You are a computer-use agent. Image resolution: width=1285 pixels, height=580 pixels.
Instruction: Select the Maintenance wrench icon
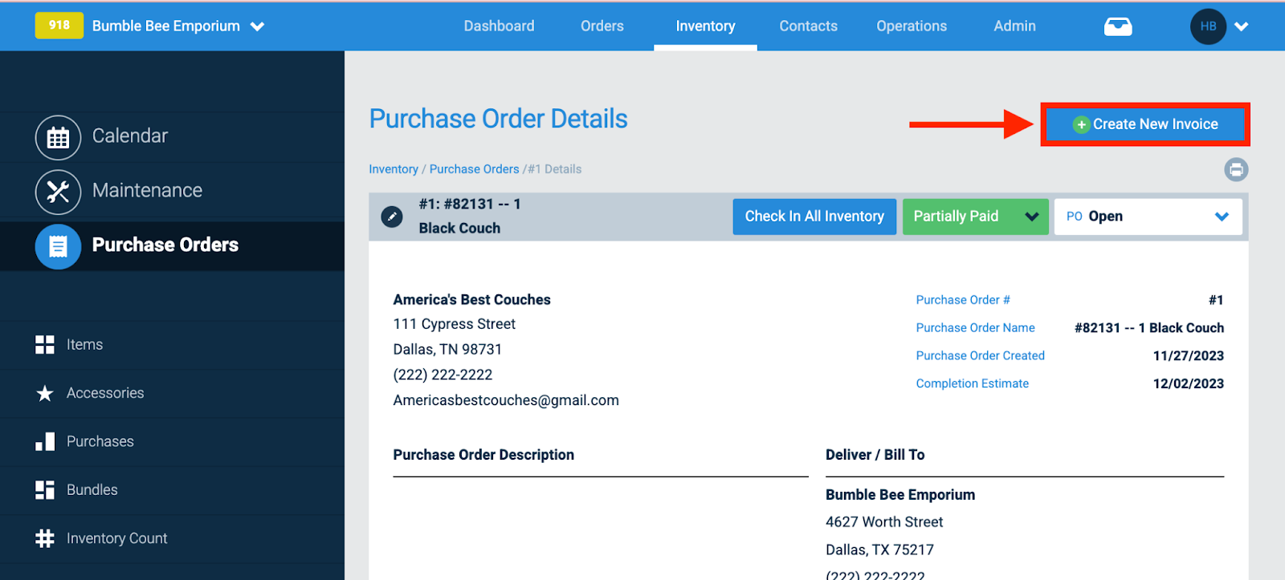pyautogui.click(x=57, y=191)
